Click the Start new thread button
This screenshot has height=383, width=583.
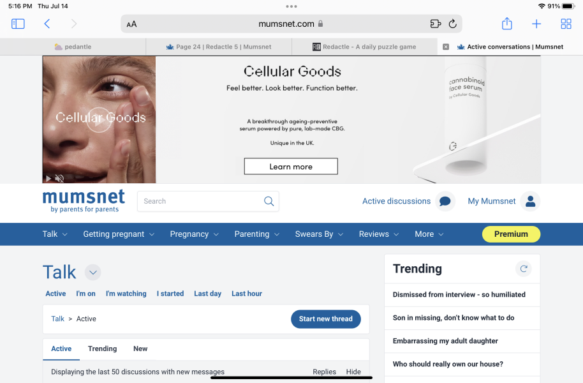tap(326, 319)
